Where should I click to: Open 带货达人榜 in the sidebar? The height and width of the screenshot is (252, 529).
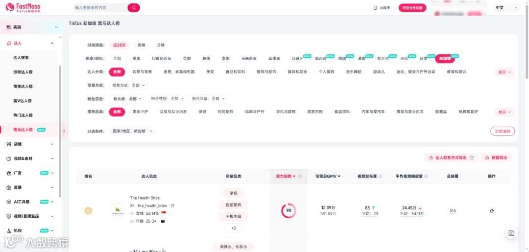pyautogui.click(x=23, y=87)
